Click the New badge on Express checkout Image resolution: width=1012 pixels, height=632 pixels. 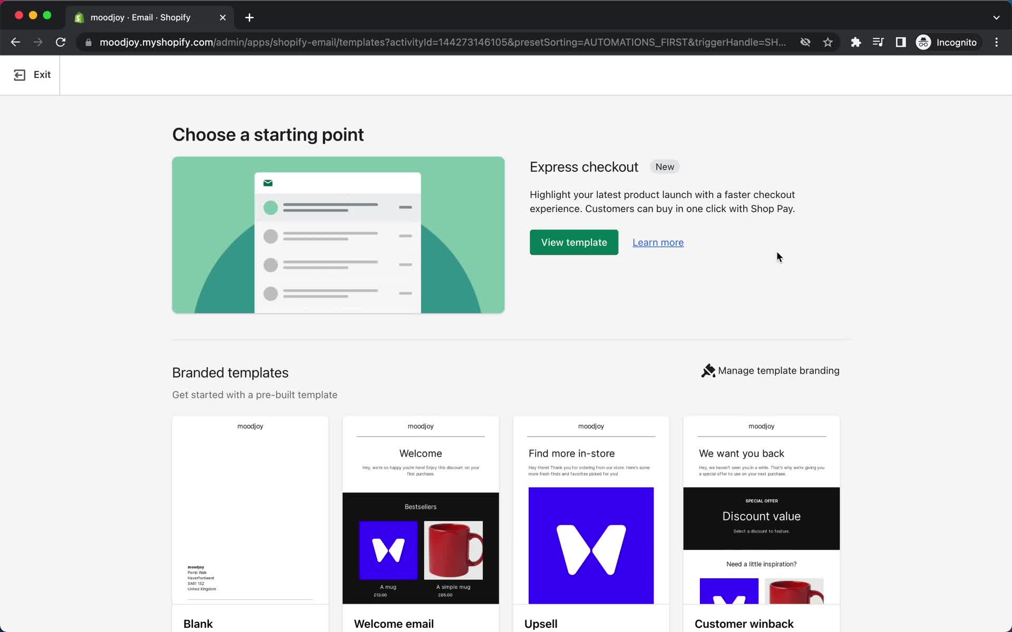[665, 167]
